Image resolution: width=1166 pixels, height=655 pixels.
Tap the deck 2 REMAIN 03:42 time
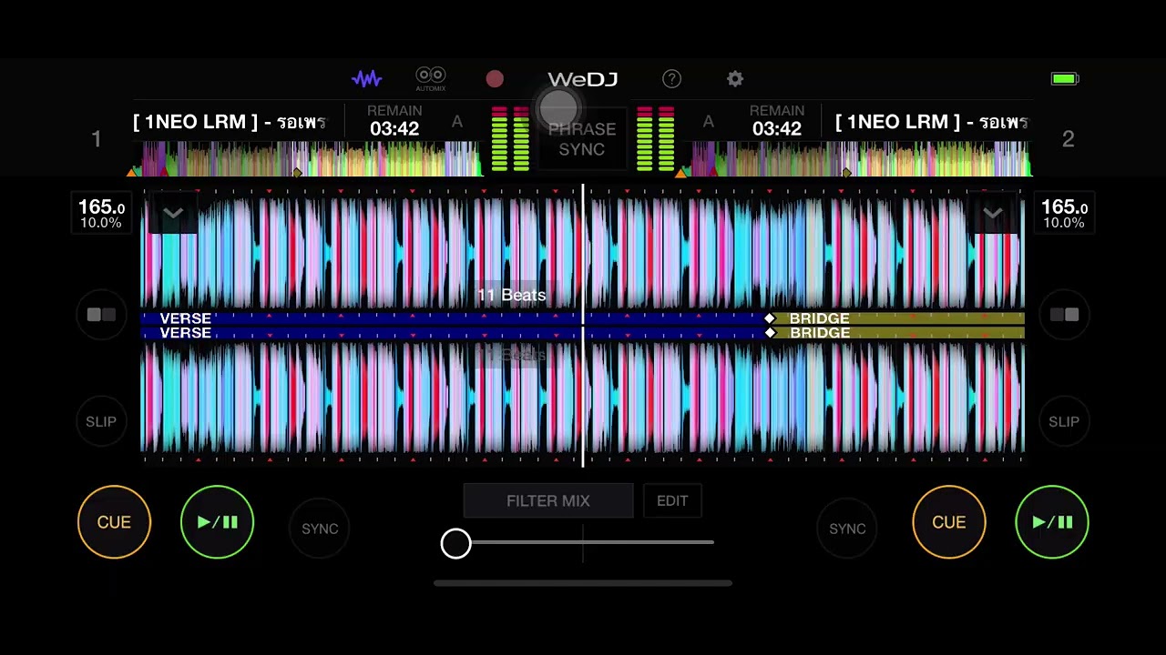pos(777,121)
